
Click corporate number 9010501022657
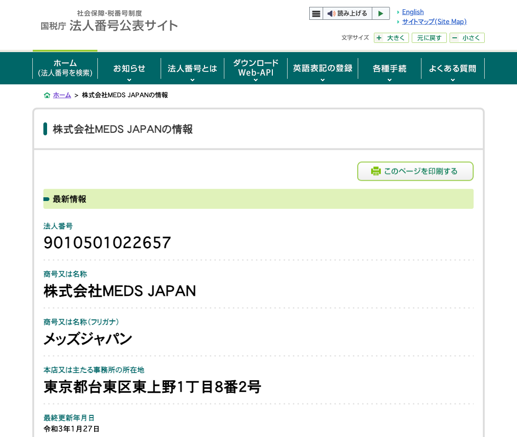107,243
